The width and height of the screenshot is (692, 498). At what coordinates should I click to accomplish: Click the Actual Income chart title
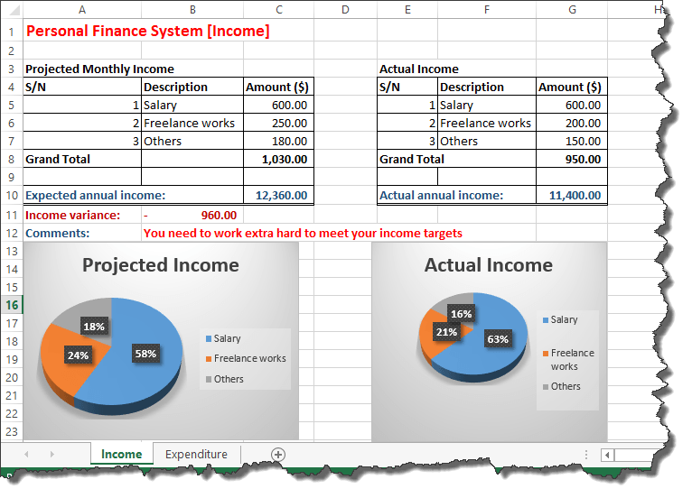point(489,265)
